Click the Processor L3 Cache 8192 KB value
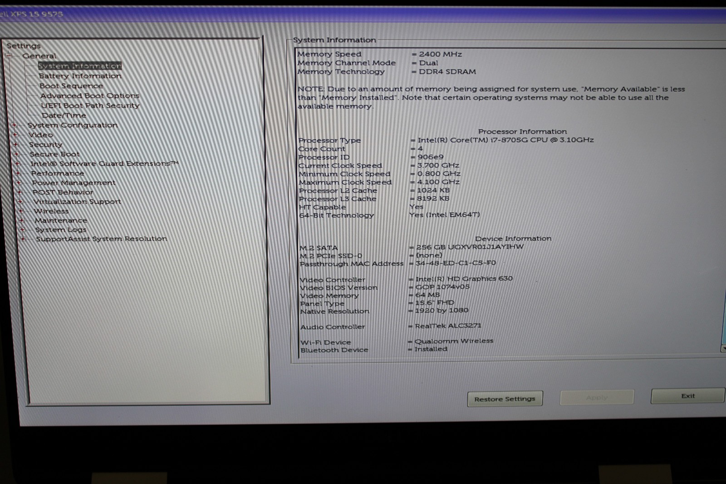Viewport: 726px width, 484px height. [433, 198]
